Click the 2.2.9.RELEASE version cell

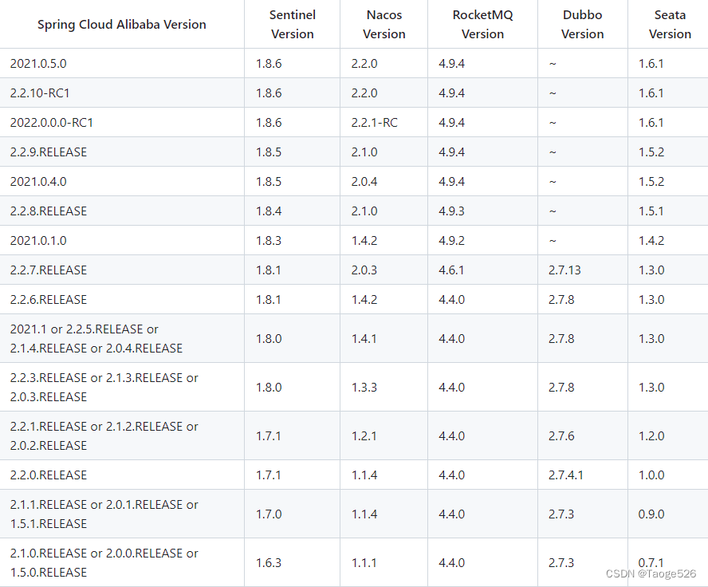[x=49, y=152]
